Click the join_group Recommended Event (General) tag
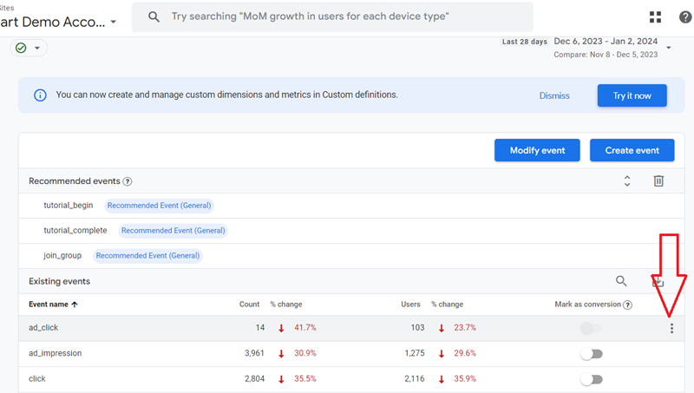This screenshot has width=694, height=393. click(147, 256)
